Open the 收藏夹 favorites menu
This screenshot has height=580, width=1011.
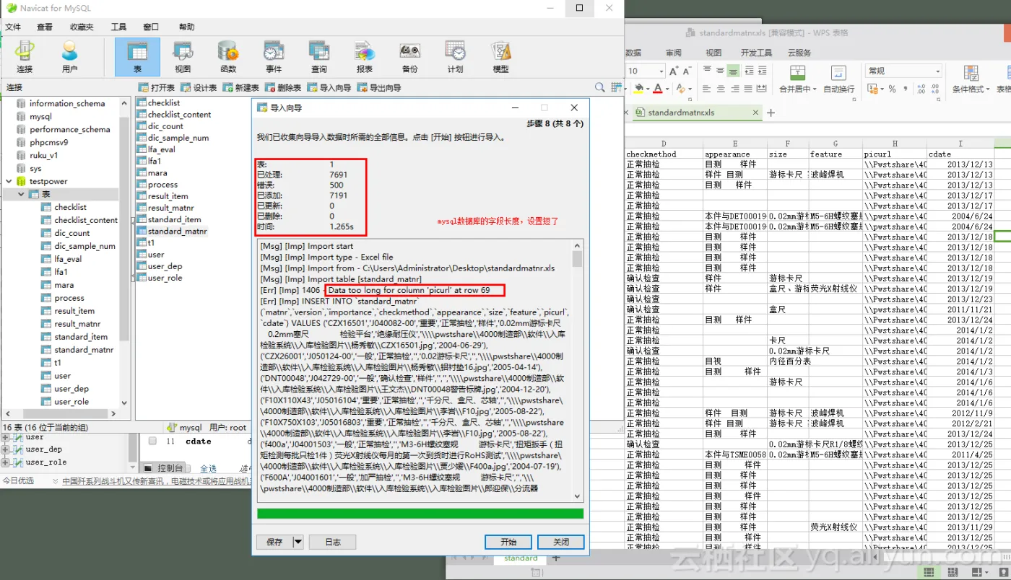click(x=82, y=27)
